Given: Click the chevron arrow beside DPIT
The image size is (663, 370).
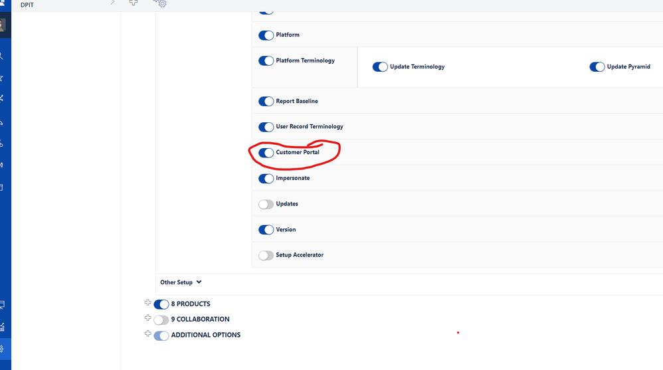Looking at the screenshot, I should tap(112, 3).
